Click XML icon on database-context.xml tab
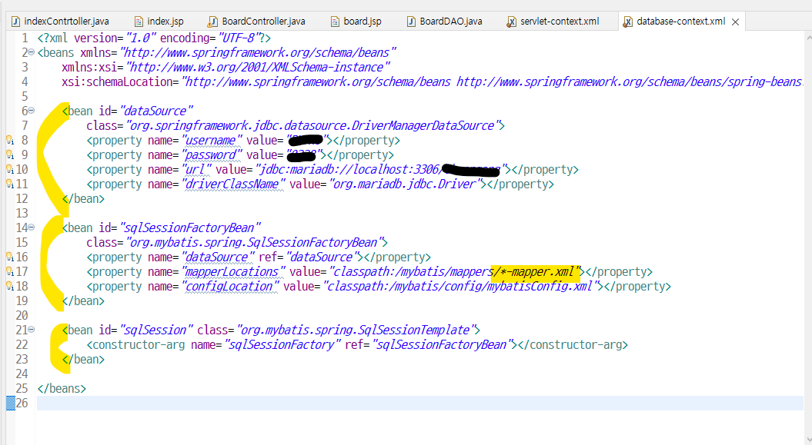Viewport: 812px width, 445px height. tap(627, 22)
